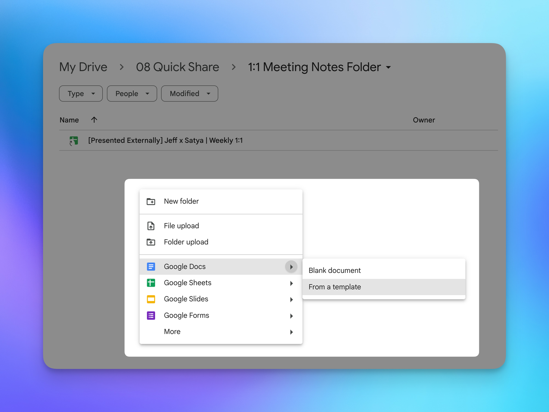Open 08 Quick Share breadcrumb
Image resolution: width=549 pixels, height=412 pixels.
pyautogui.click(x=177, y=67)
